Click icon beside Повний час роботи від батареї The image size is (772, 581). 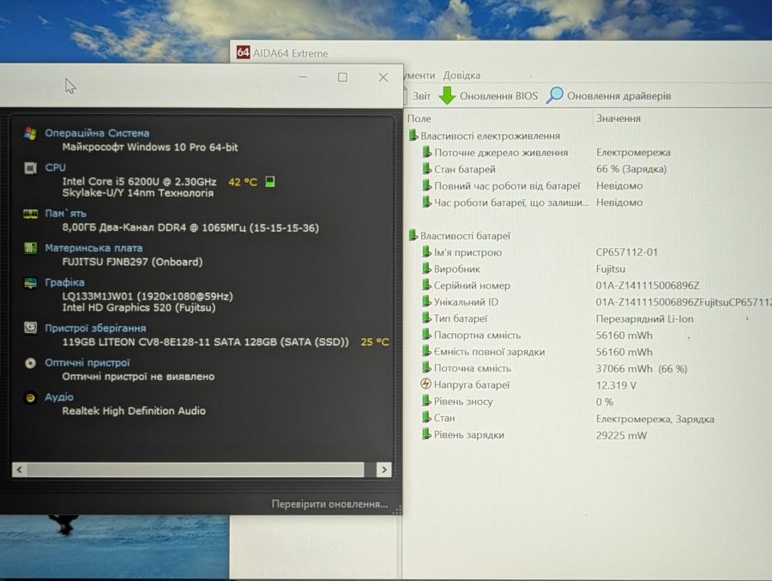(x=426, y=185)
